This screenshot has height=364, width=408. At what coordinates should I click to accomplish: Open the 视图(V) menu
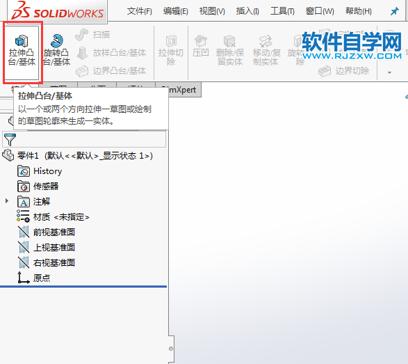click(212, 11)
